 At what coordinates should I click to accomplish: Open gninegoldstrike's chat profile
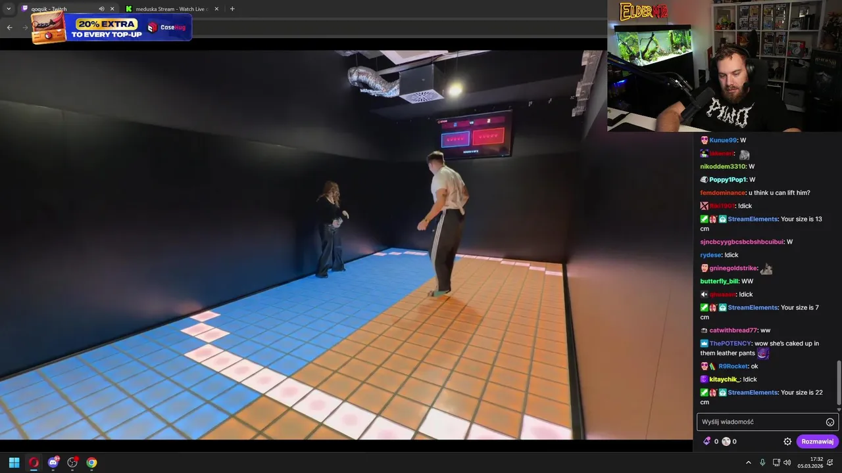point(733,268)
